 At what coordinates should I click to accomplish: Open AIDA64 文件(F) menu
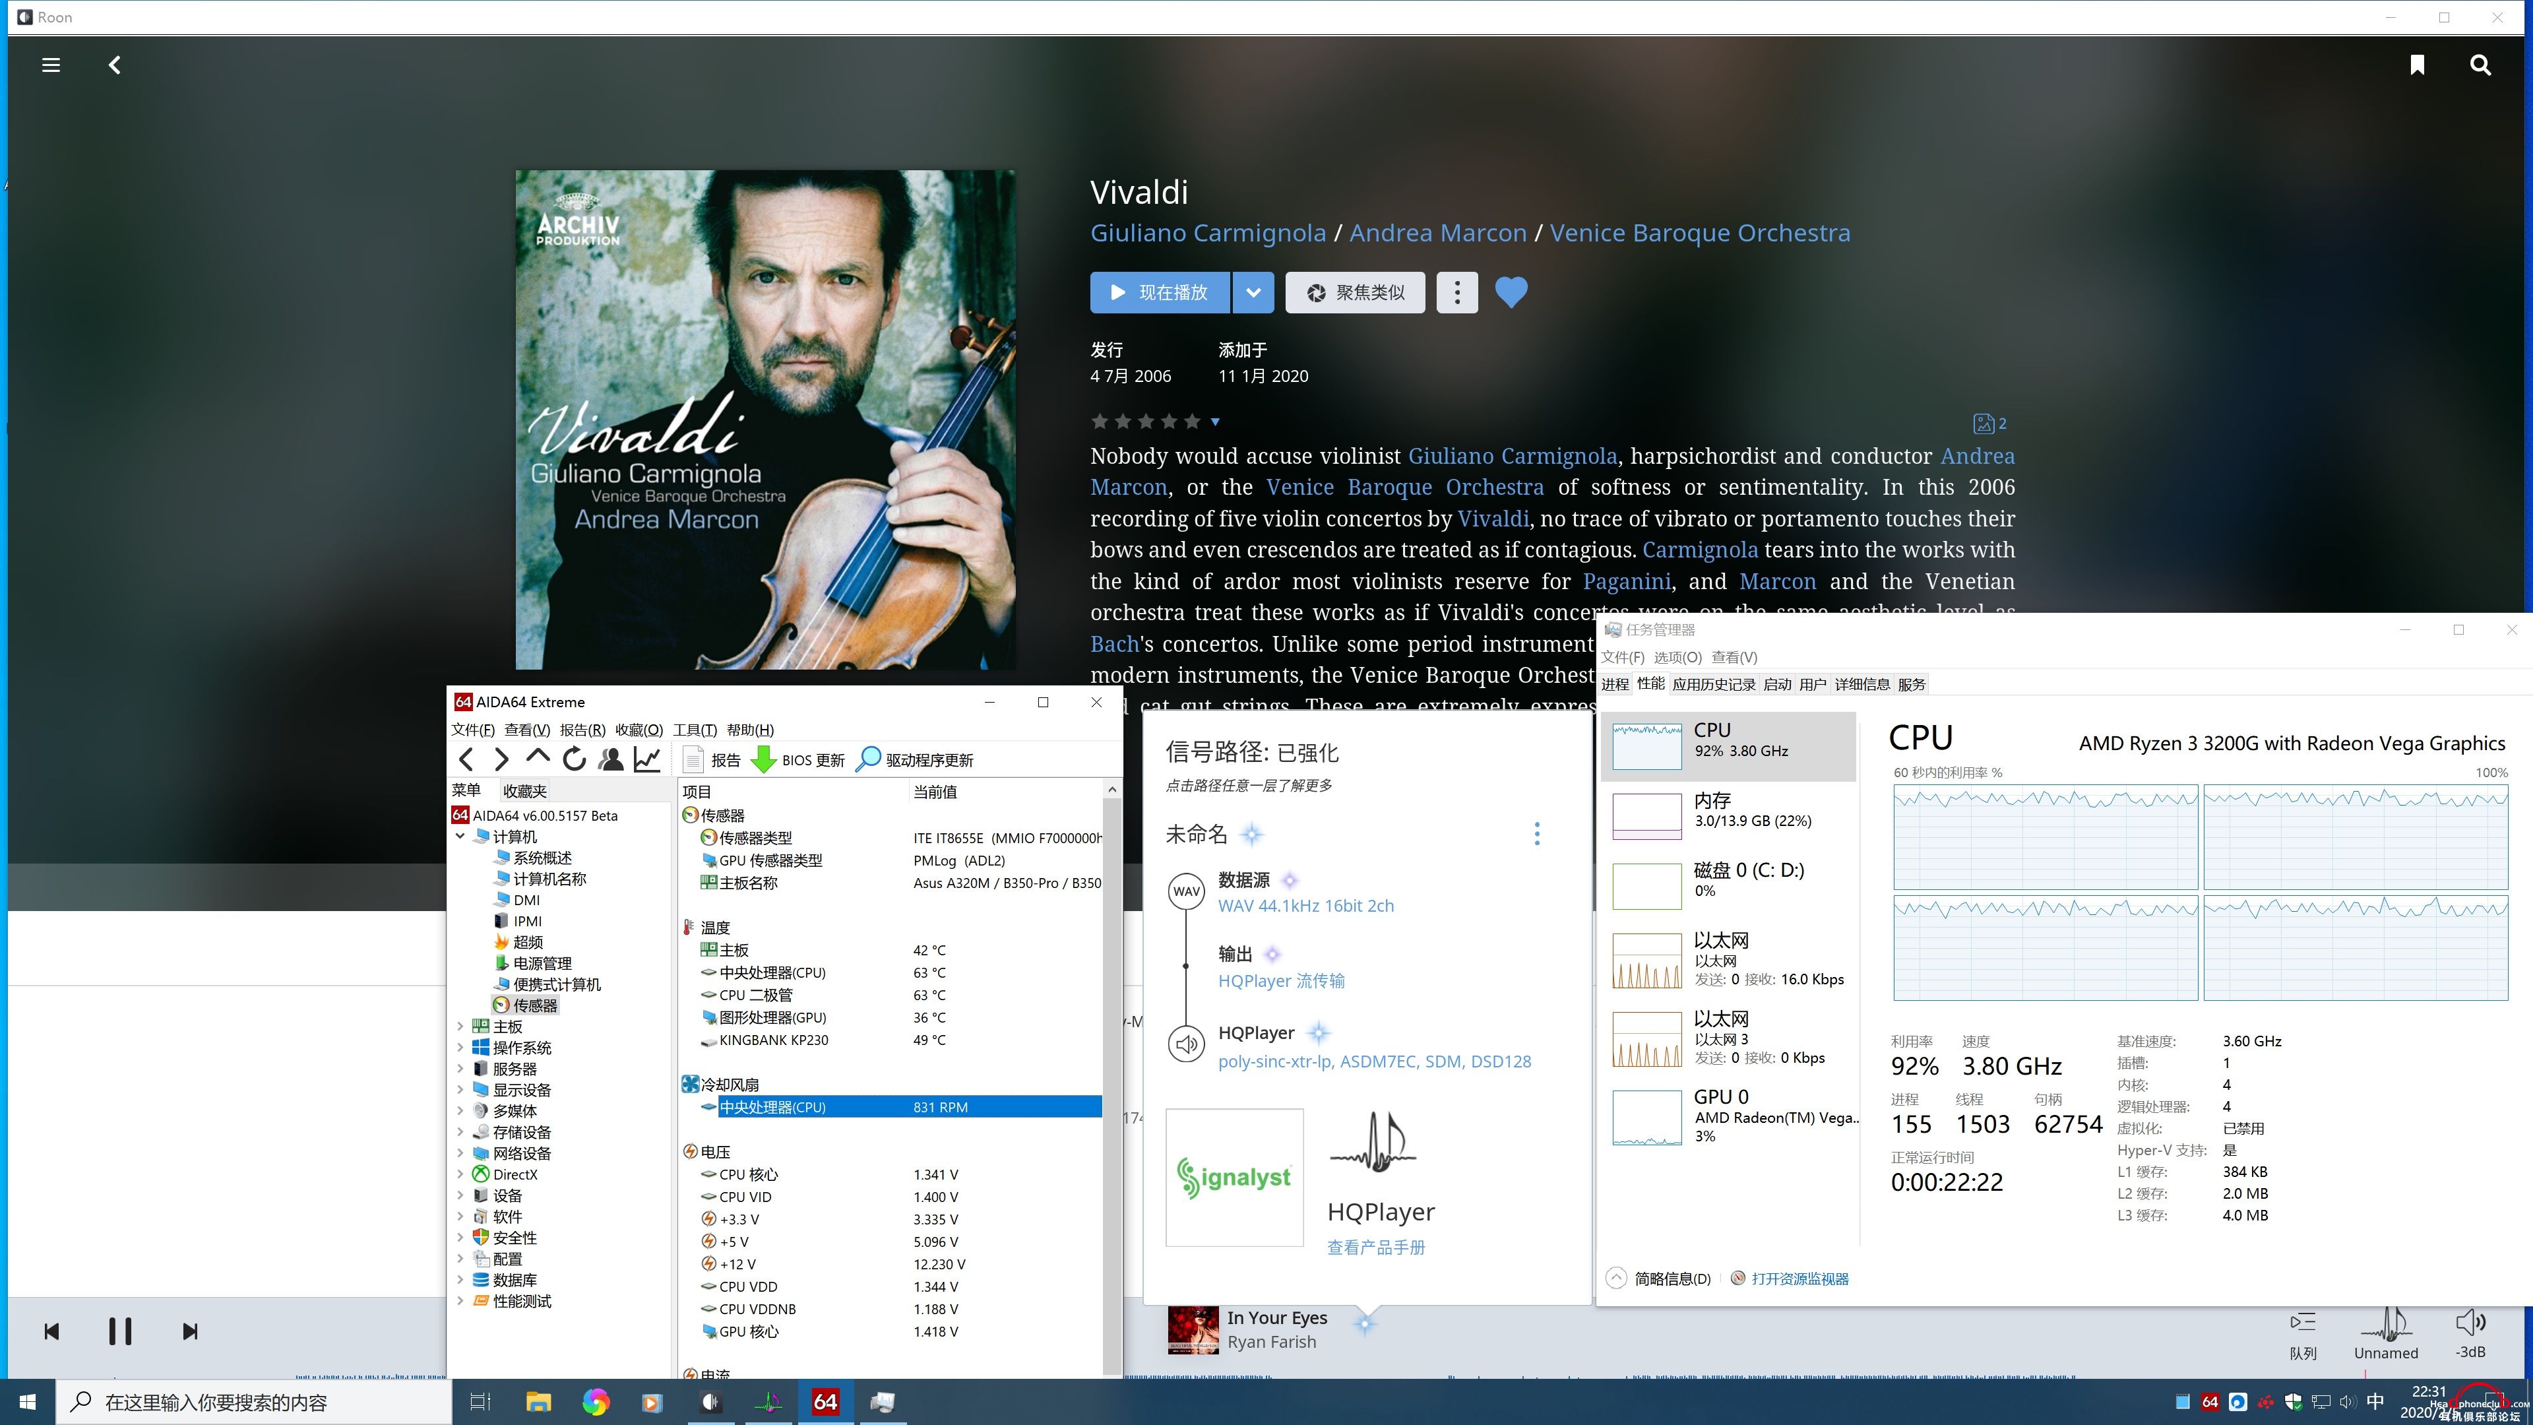click(x=473, y=730)
